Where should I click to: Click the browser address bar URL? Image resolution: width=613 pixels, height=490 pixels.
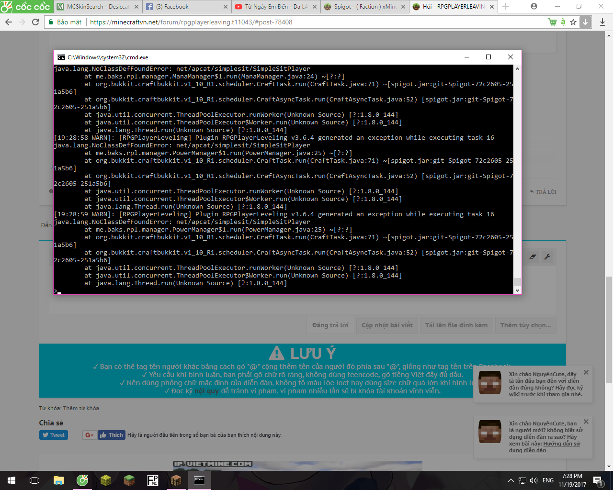click(x=191, y=22)
